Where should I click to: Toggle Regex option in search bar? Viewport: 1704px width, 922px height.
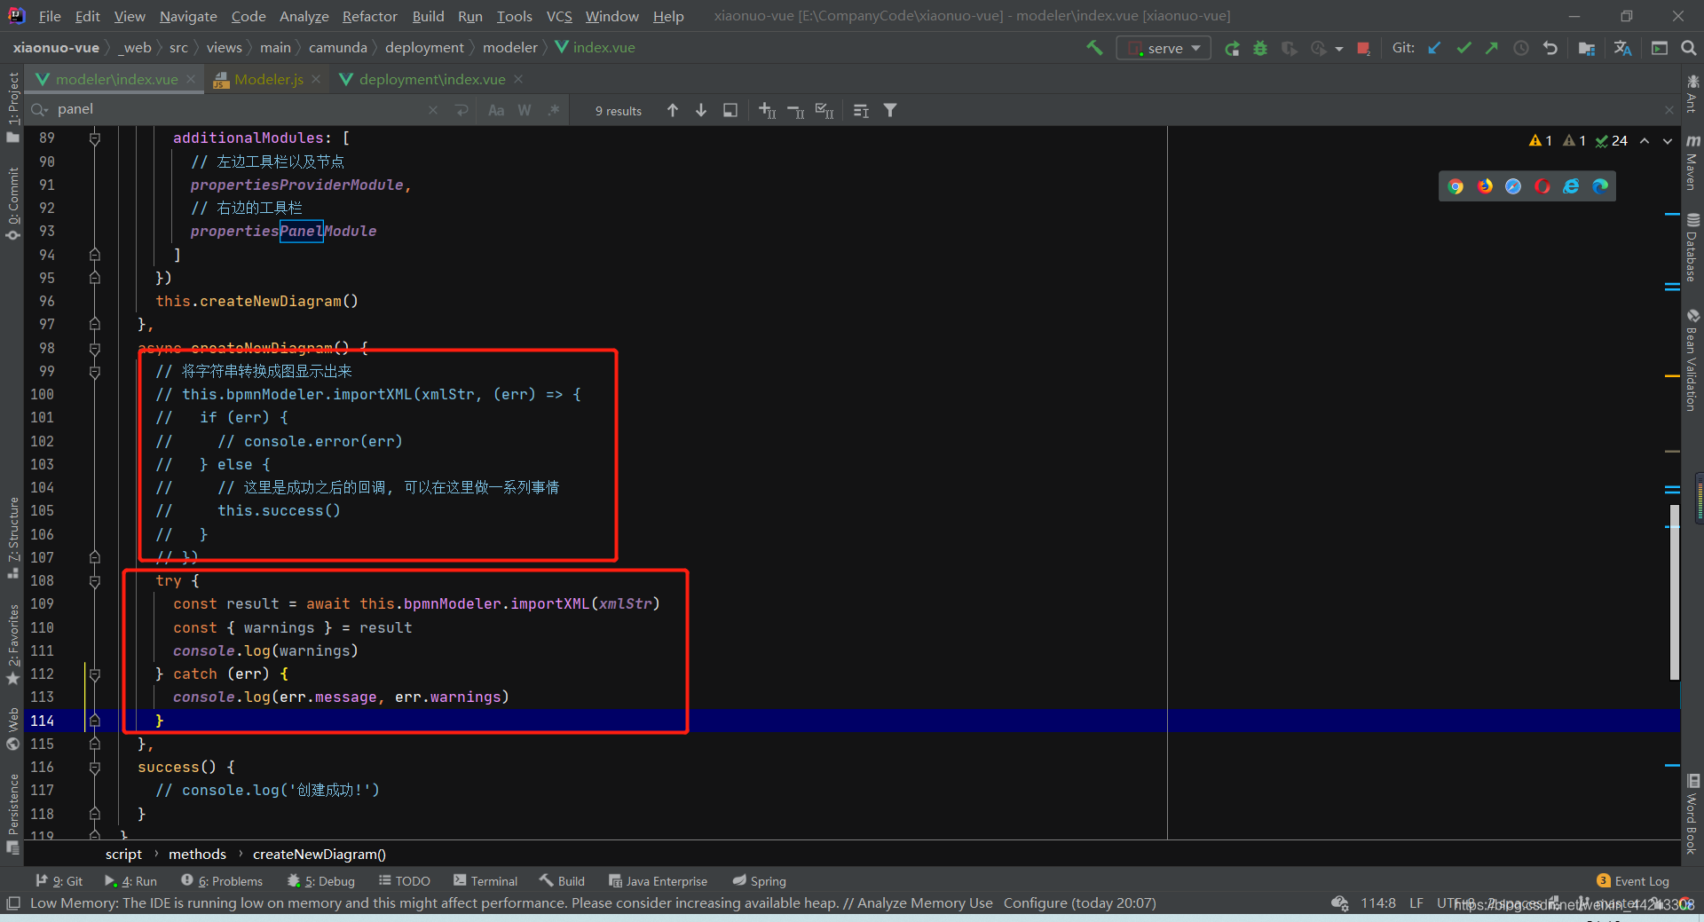coord(553,110)
